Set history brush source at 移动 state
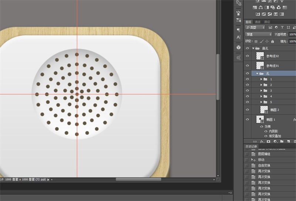 click(x=247, y=160)
